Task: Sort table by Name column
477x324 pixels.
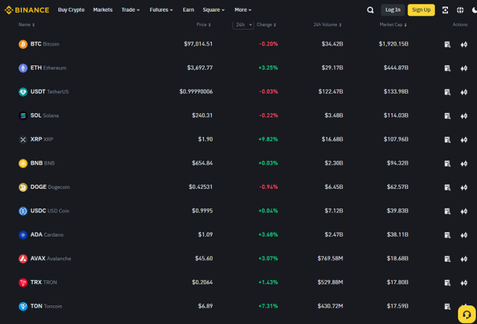Action: [x=26, y=24]
